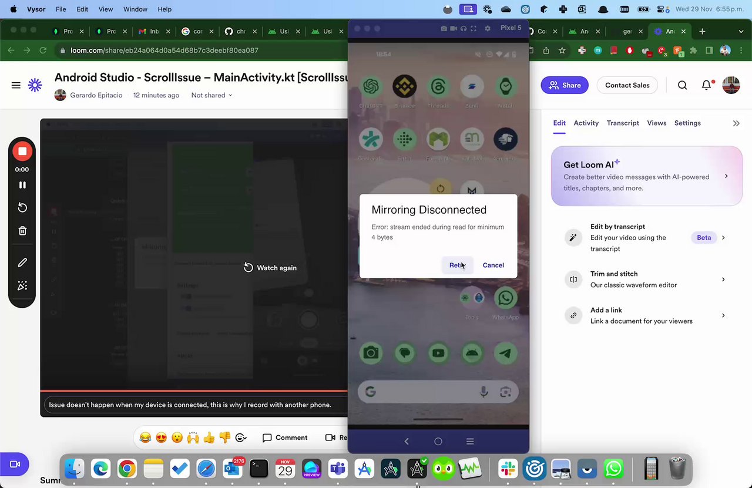Take a screenshot with Vysor camera icon

point(444,28)
